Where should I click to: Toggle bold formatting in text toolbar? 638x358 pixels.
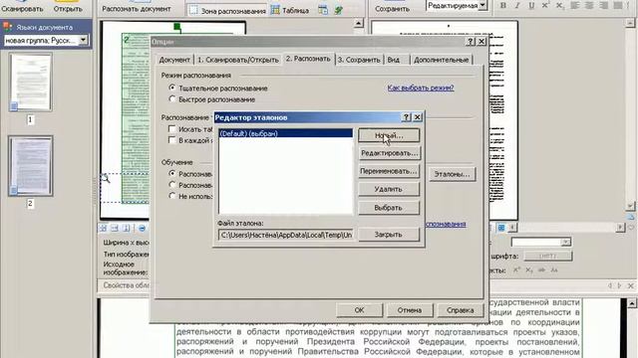click(503, 5)
